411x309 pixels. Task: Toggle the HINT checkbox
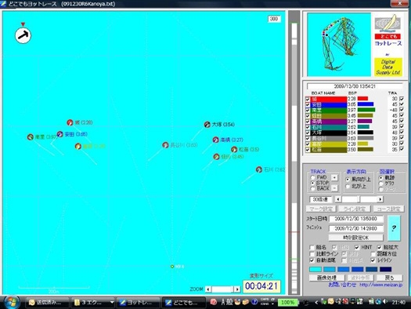tap(357, 247)
